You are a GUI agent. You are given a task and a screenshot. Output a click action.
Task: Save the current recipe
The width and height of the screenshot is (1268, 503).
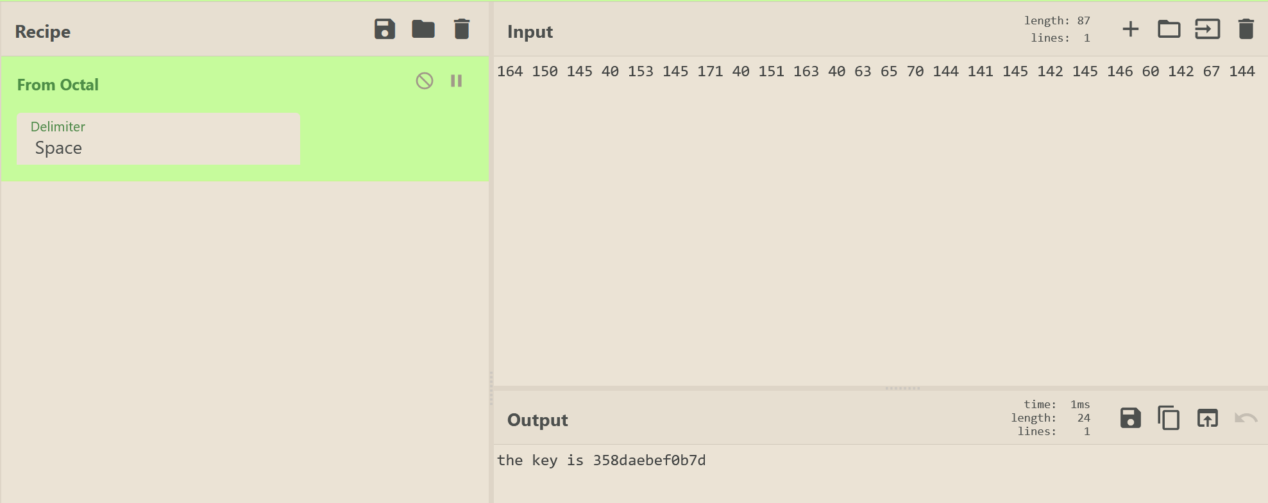(384, 29)
